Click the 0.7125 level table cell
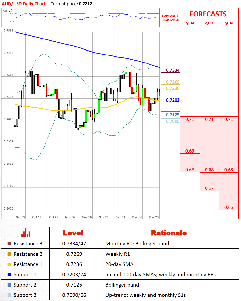Image resolution: width=241 pixels, height=301 pixels. tap(74, 285)
